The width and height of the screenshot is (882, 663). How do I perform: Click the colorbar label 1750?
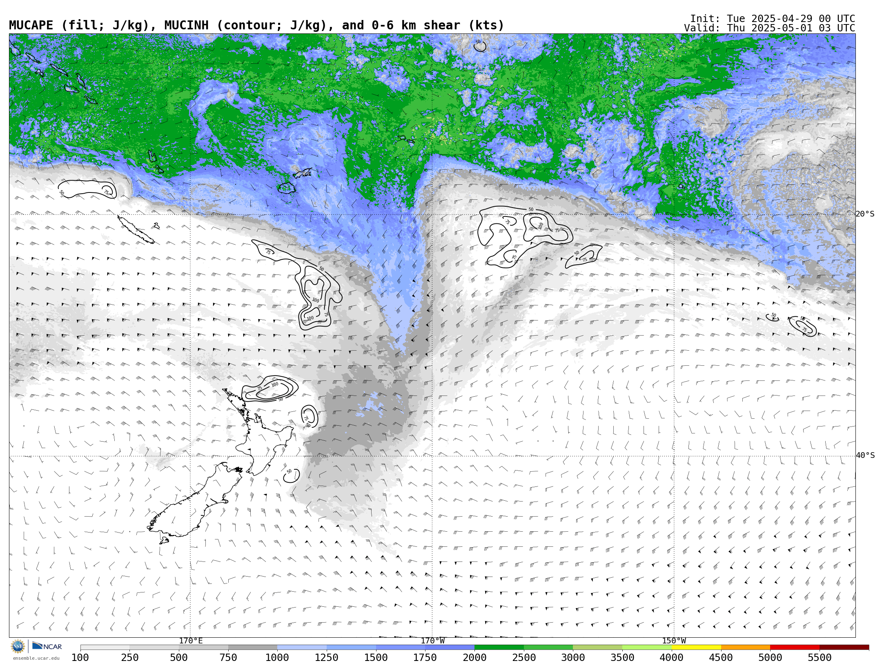click(x=425, y=657)
